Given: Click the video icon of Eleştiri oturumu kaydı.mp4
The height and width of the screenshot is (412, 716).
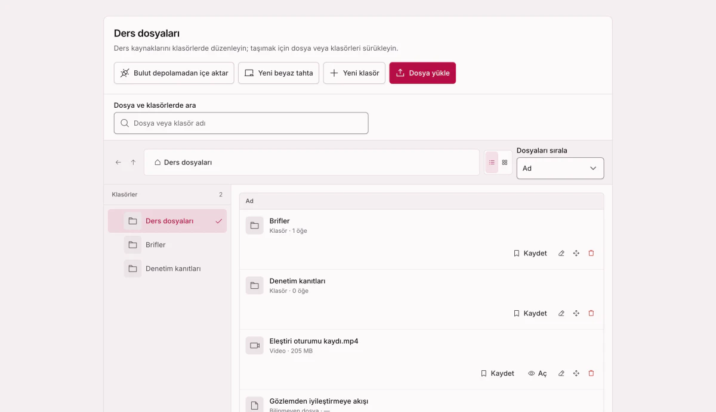Looking at the screenshot, I should pyautogui.click(x=255, y=346).
